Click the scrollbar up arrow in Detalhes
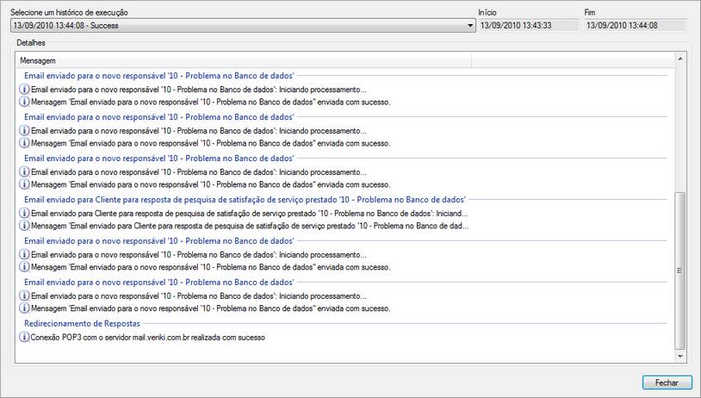Screen dimensions: 701x398 680,59
